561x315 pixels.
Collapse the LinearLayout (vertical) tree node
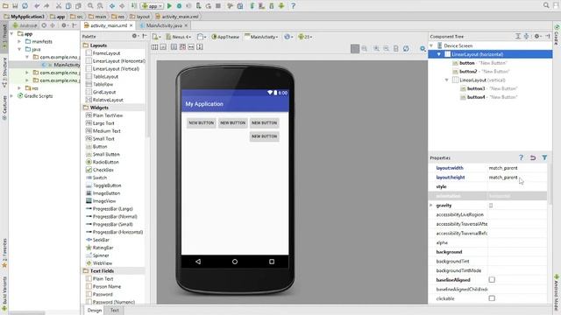coord(446,80)
